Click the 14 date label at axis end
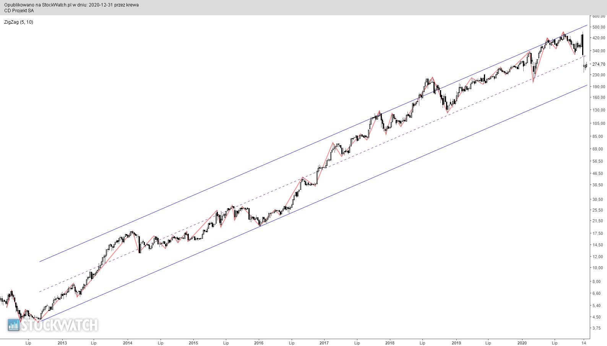Viewport: 607px width, 346px height. pos(584,343)
